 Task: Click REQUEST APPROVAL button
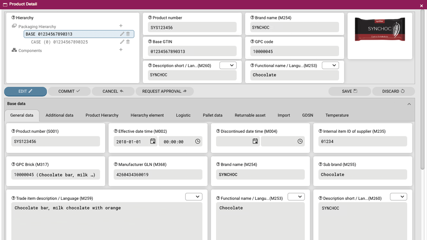tap(164, 91)
